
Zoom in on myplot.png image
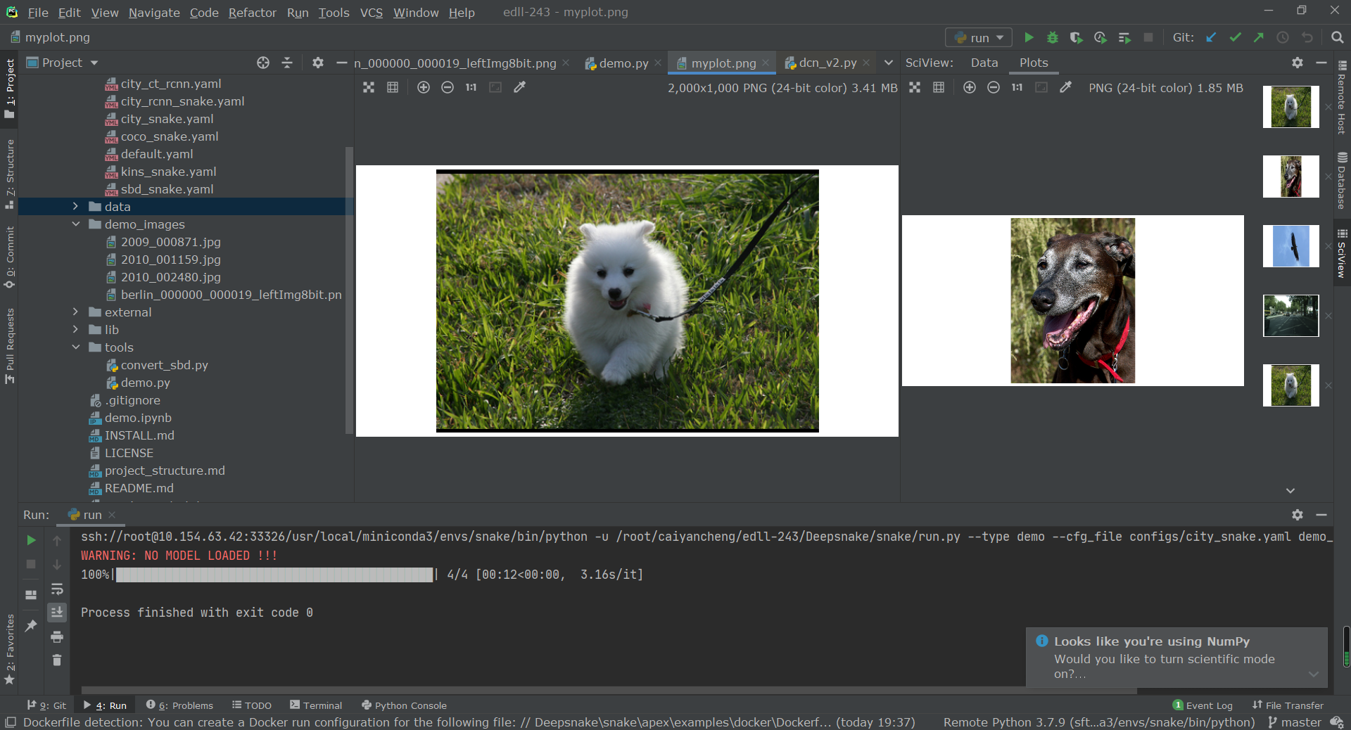pyautogui.click(x=424, y=87)
